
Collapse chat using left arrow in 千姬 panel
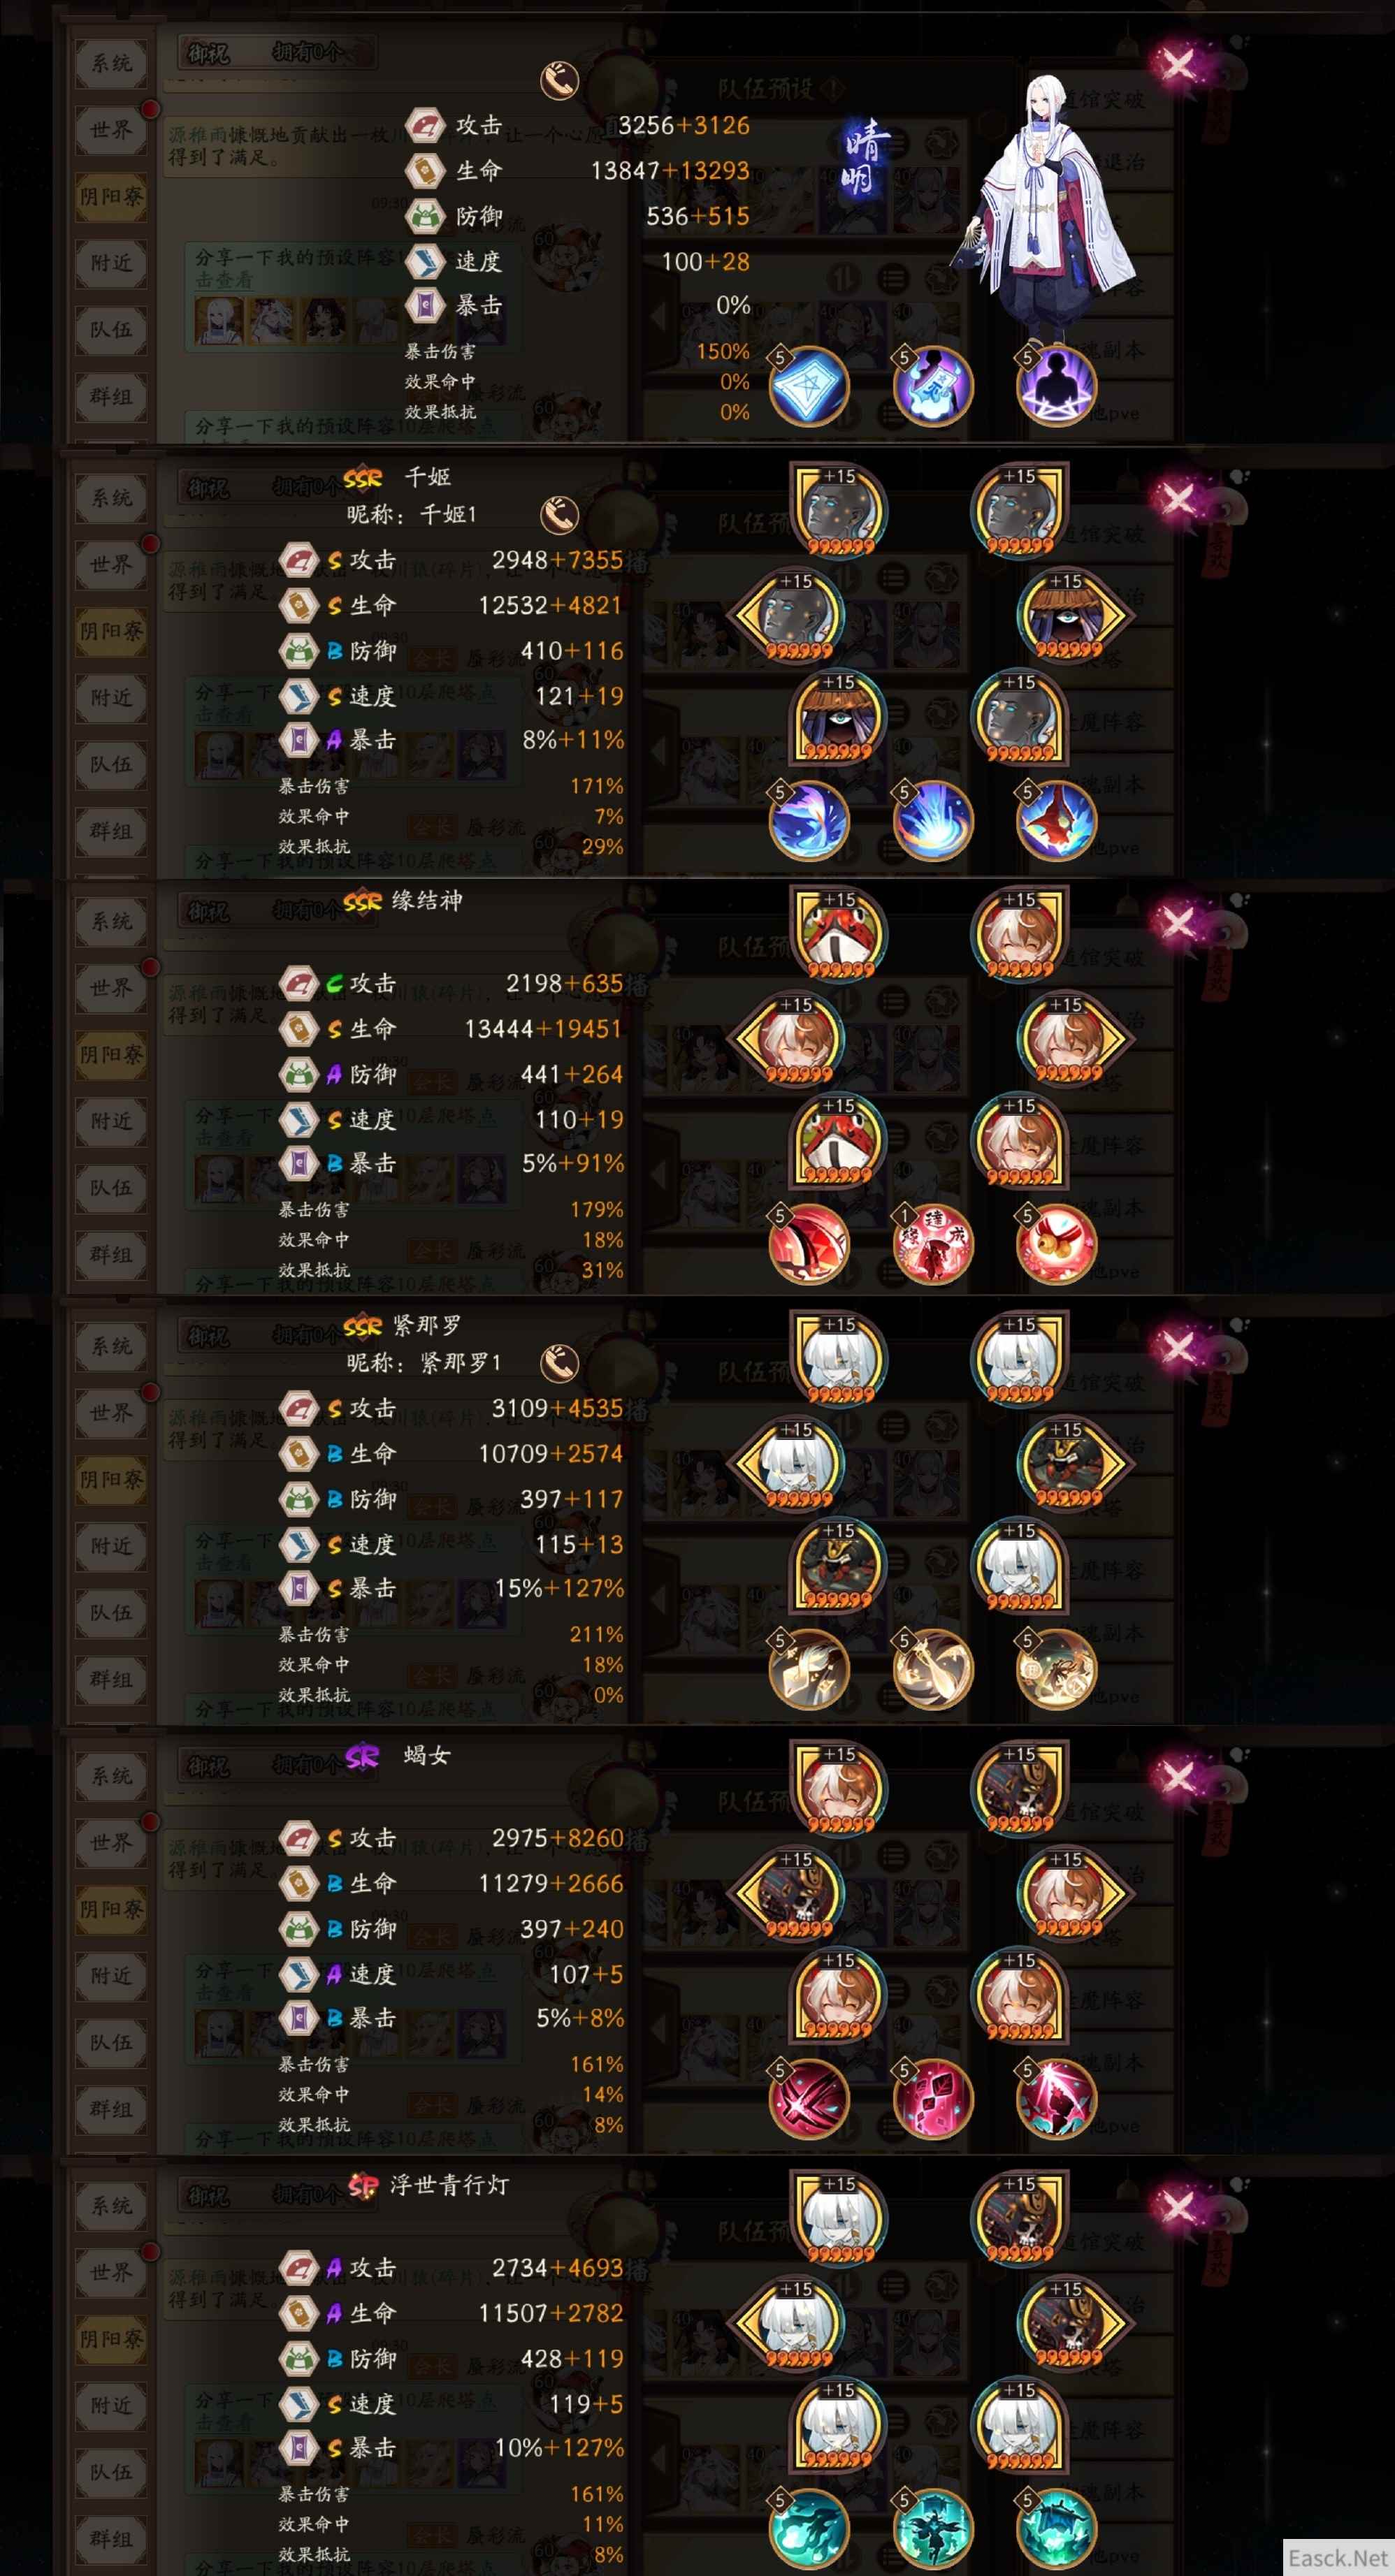coord(658,748)
